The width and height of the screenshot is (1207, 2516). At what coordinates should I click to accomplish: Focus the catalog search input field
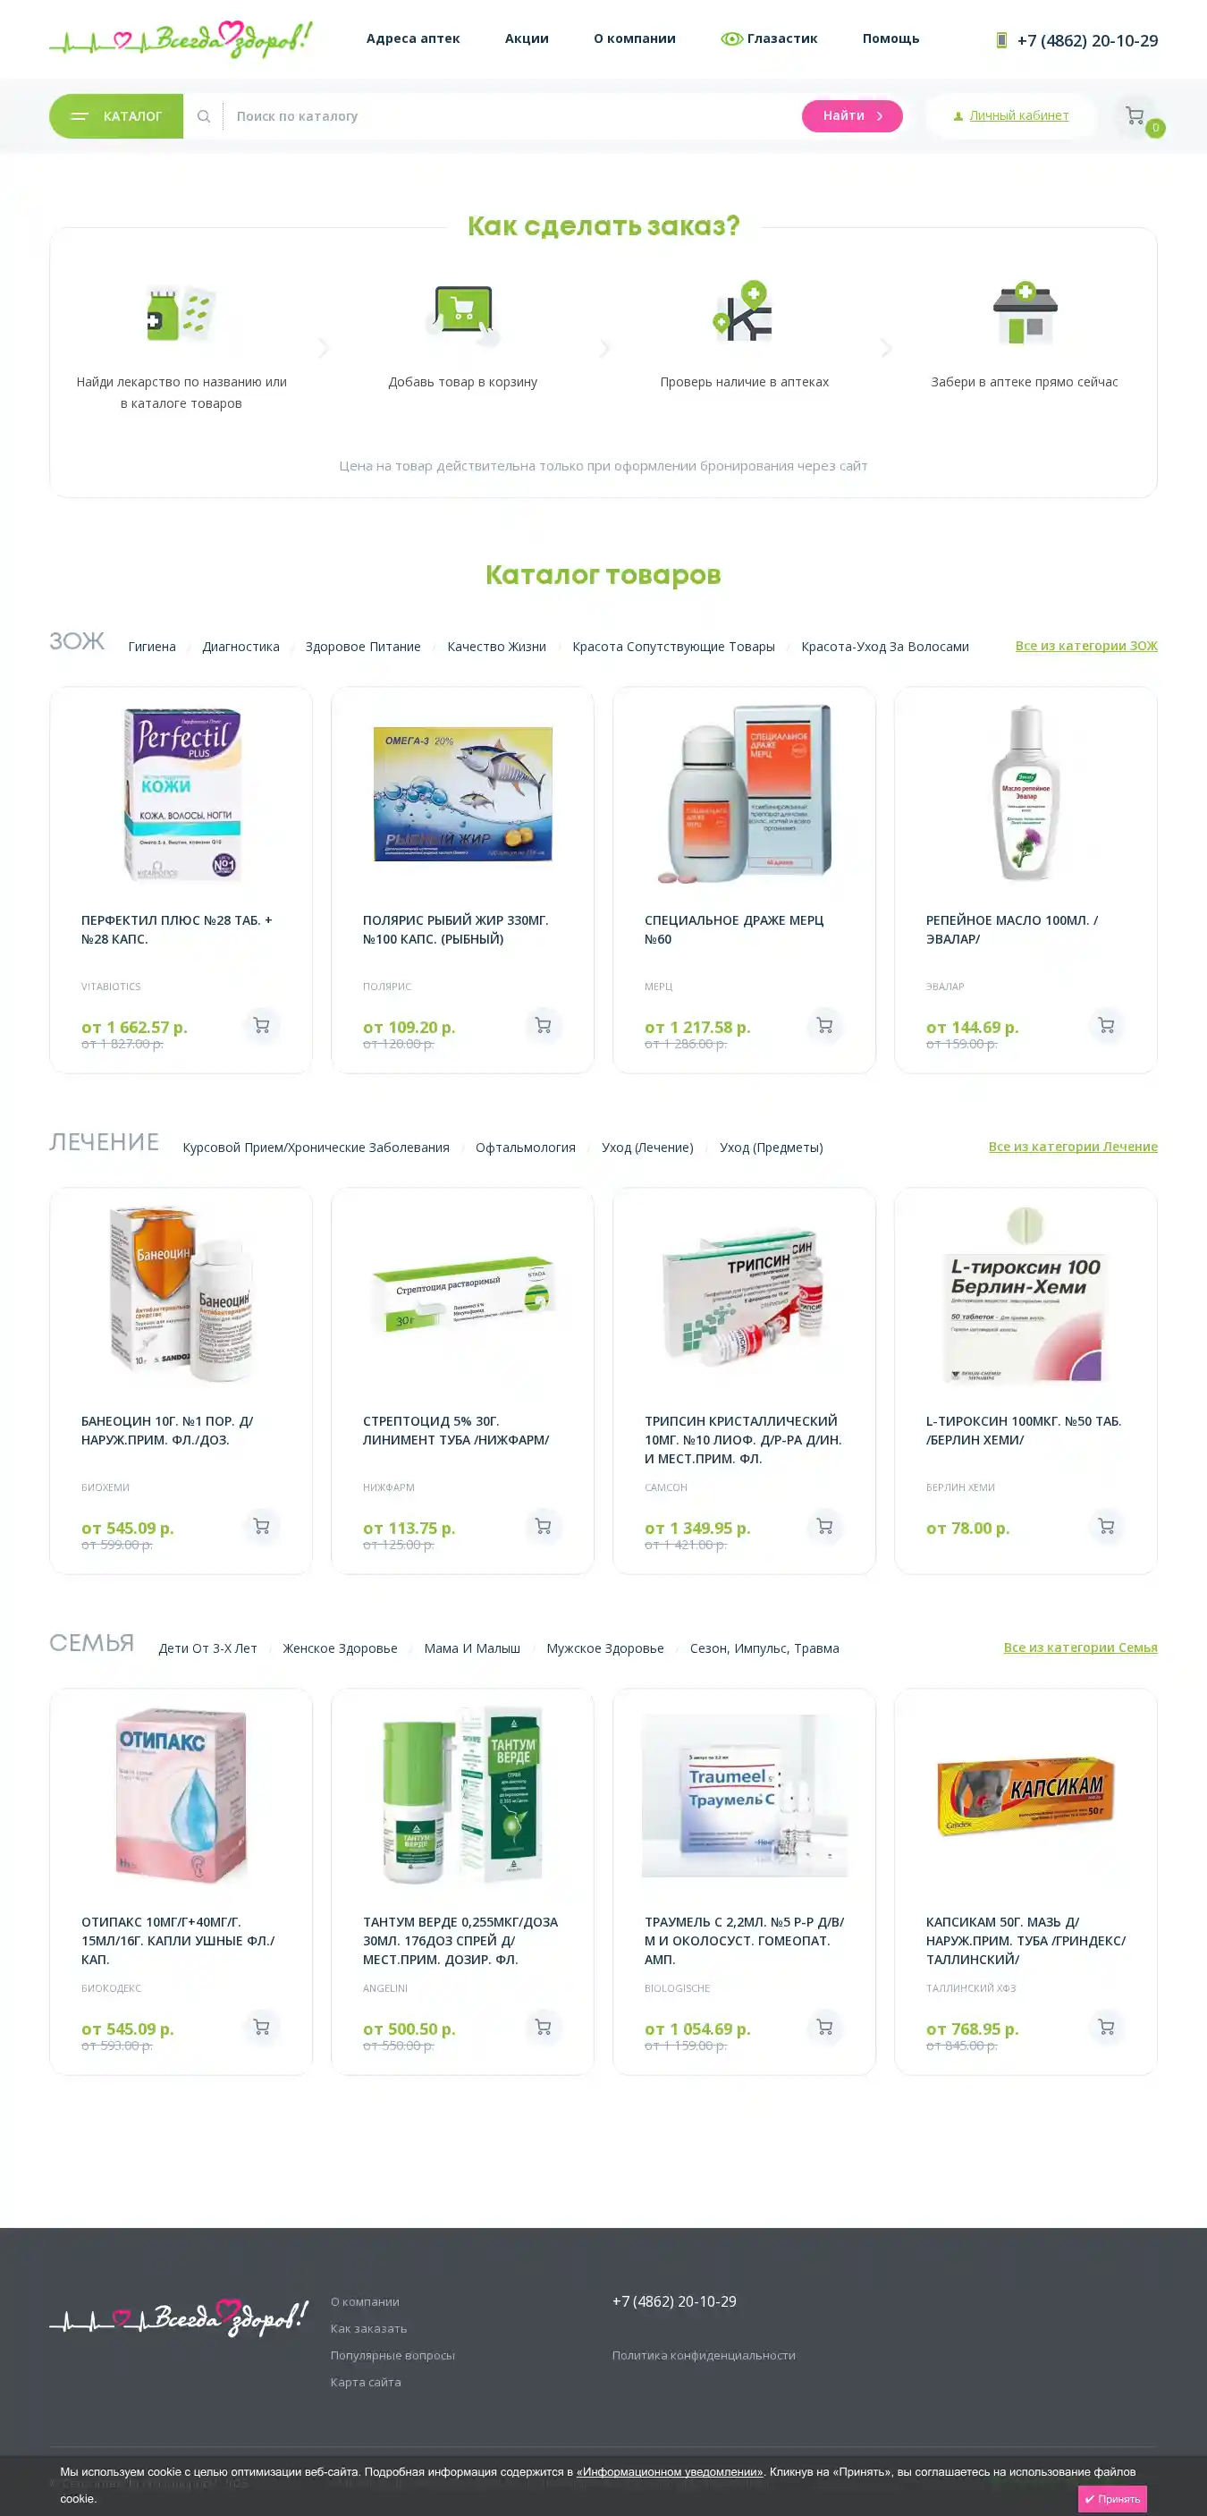click(x=512, y=116)
